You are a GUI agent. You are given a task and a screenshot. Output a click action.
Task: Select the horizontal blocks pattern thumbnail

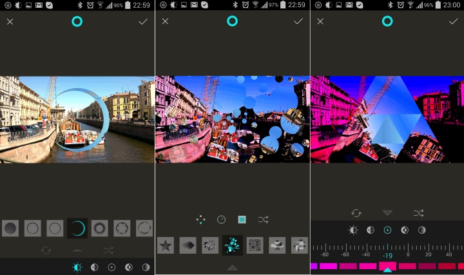pos(277,245)
